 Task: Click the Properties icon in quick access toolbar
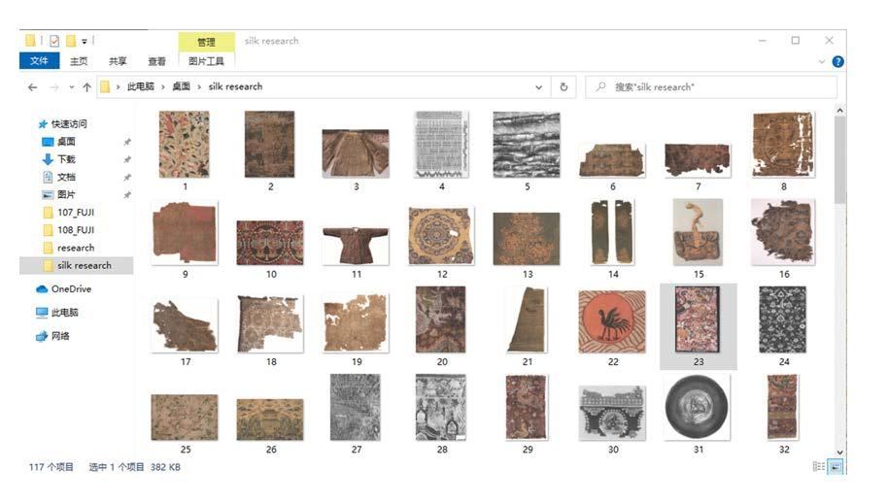(x=54, y=41)
